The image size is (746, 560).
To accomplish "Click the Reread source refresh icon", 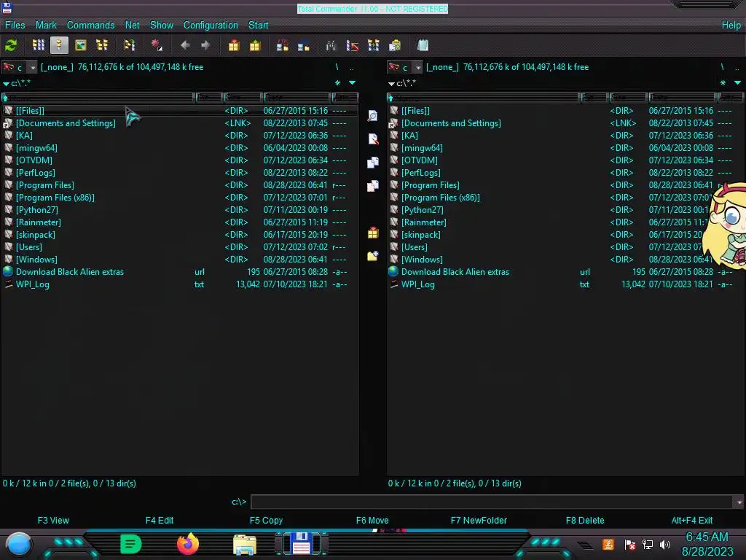I will coord(11,46).
